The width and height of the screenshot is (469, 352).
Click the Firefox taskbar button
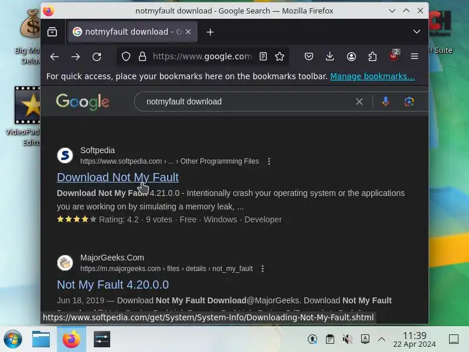click(x=72, y=339)
